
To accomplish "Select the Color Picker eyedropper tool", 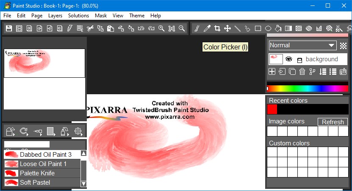I will (x=207, y=28).
